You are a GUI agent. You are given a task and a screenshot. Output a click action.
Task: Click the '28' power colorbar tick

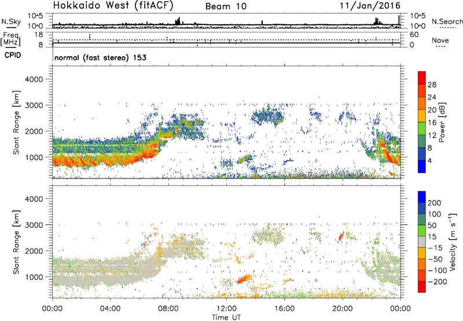[432, 85]
